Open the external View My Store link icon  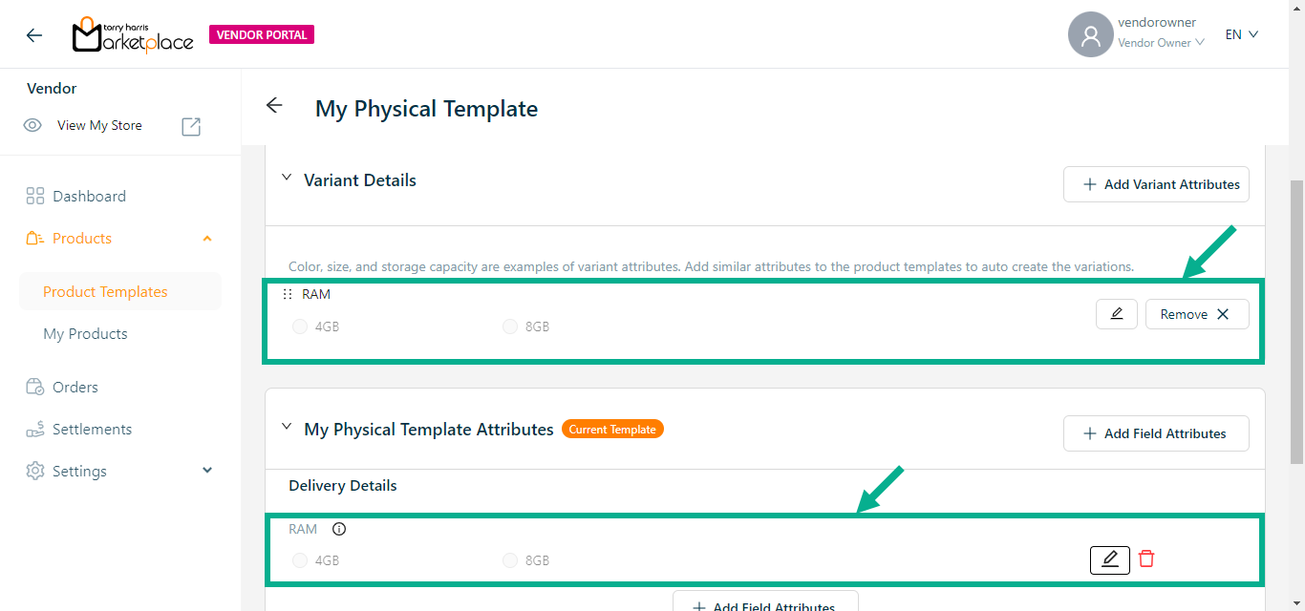click(x=191, y=126)
